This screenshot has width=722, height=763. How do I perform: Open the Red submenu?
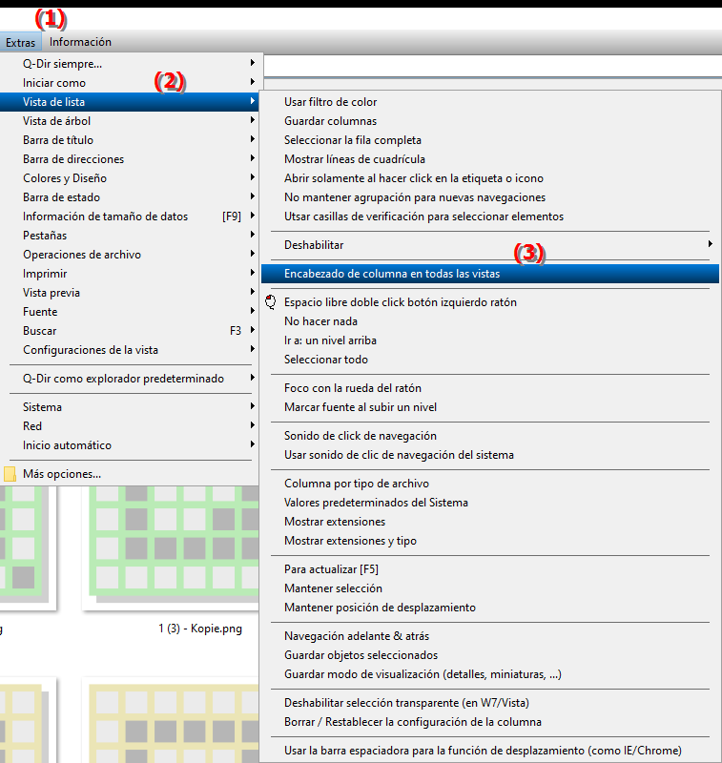131,426
